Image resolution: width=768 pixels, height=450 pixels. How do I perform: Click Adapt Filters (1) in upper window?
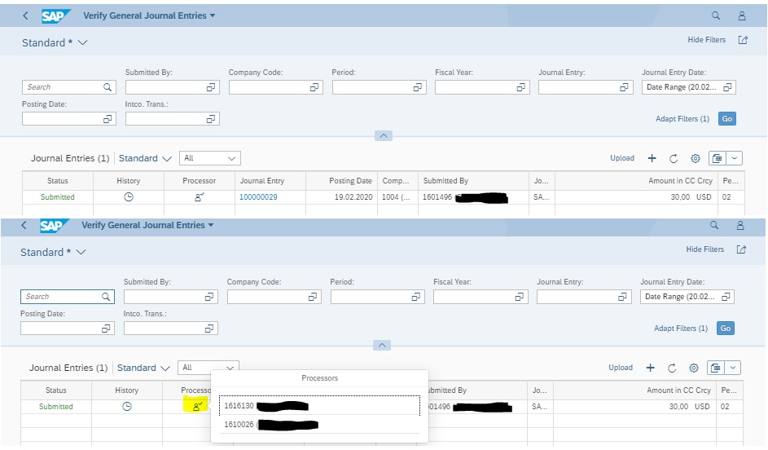tap(682, 119)
